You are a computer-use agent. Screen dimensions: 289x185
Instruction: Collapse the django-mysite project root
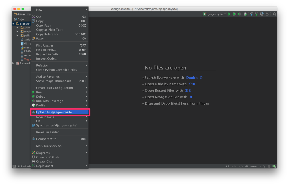pos(13,24)
